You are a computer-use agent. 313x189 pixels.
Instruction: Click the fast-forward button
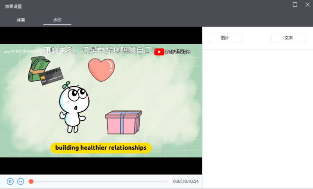(21, 181)
